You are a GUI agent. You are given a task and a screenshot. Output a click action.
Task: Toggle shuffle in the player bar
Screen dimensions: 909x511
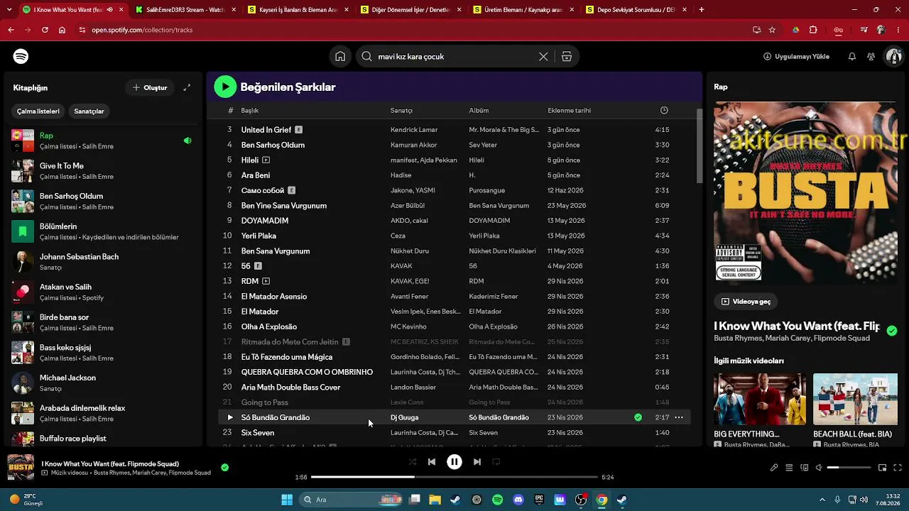point(413,462)
